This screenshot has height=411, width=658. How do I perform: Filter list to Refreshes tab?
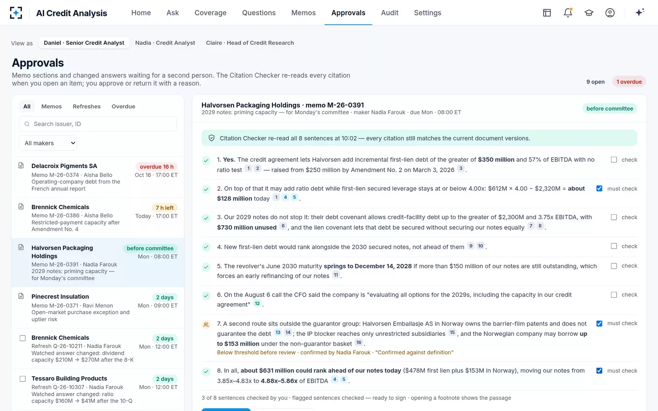(x=87, y=106)
